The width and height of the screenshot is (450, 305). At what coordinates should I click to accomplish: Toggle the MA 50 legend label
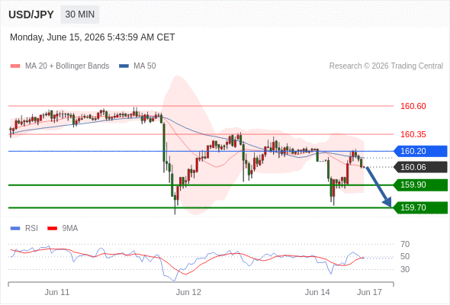[x=145, y=66]
